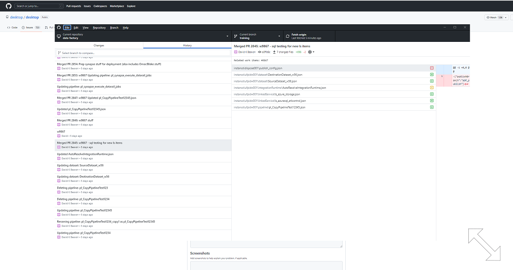Click Pull requests in the GitHub header

pos(73,6)
